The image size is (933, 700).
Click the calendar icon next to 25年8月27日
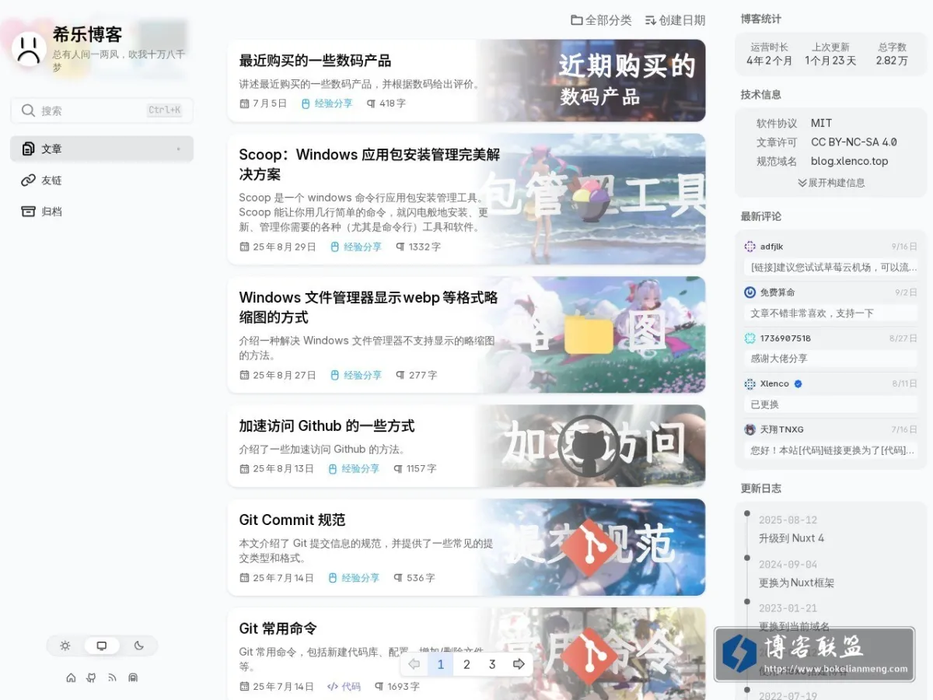click(x=245, y=375)
